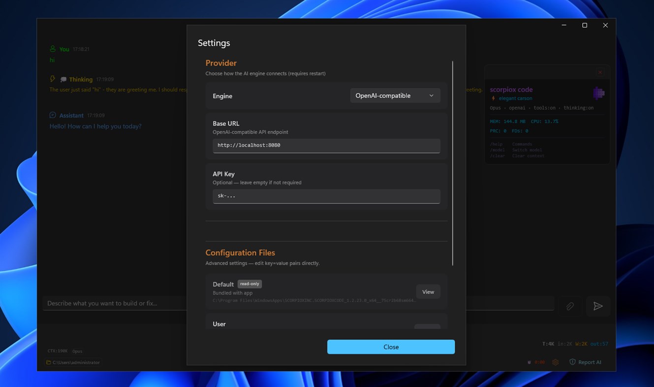Click the paperclip attach file icon
Viewport: 654px width, 387px height.
[570, 306]
